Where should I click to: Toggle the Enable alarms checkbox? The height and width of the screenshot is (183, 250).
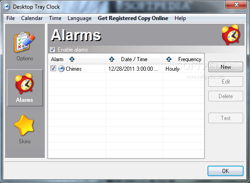[x=52, y=50]
